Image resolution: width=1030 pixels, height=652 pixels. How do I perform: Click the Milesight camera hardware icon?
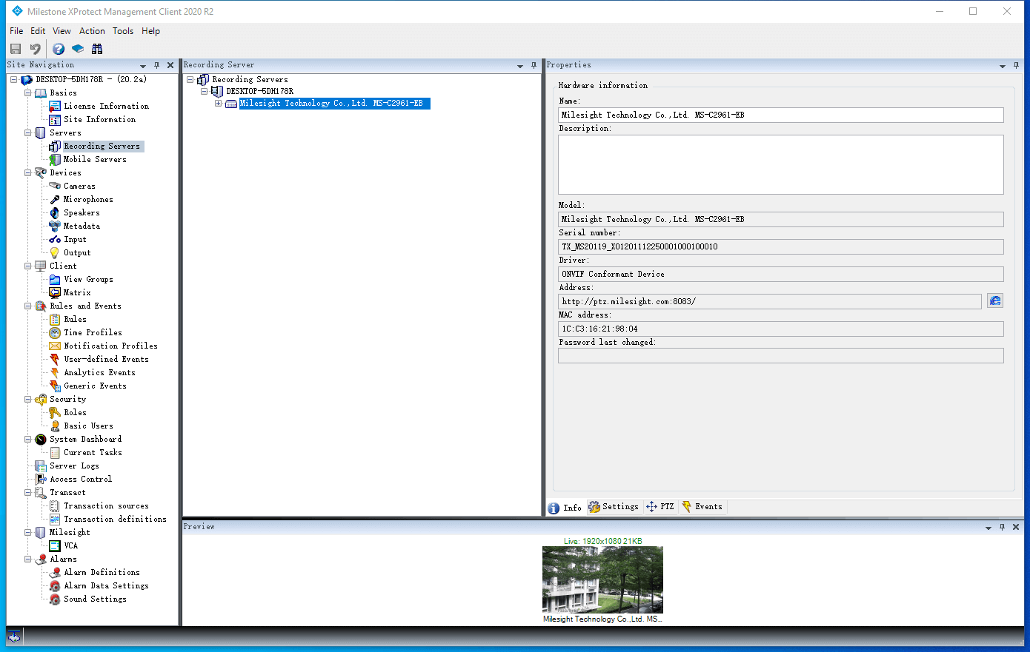pyautogui.click(x=231, y=104)
